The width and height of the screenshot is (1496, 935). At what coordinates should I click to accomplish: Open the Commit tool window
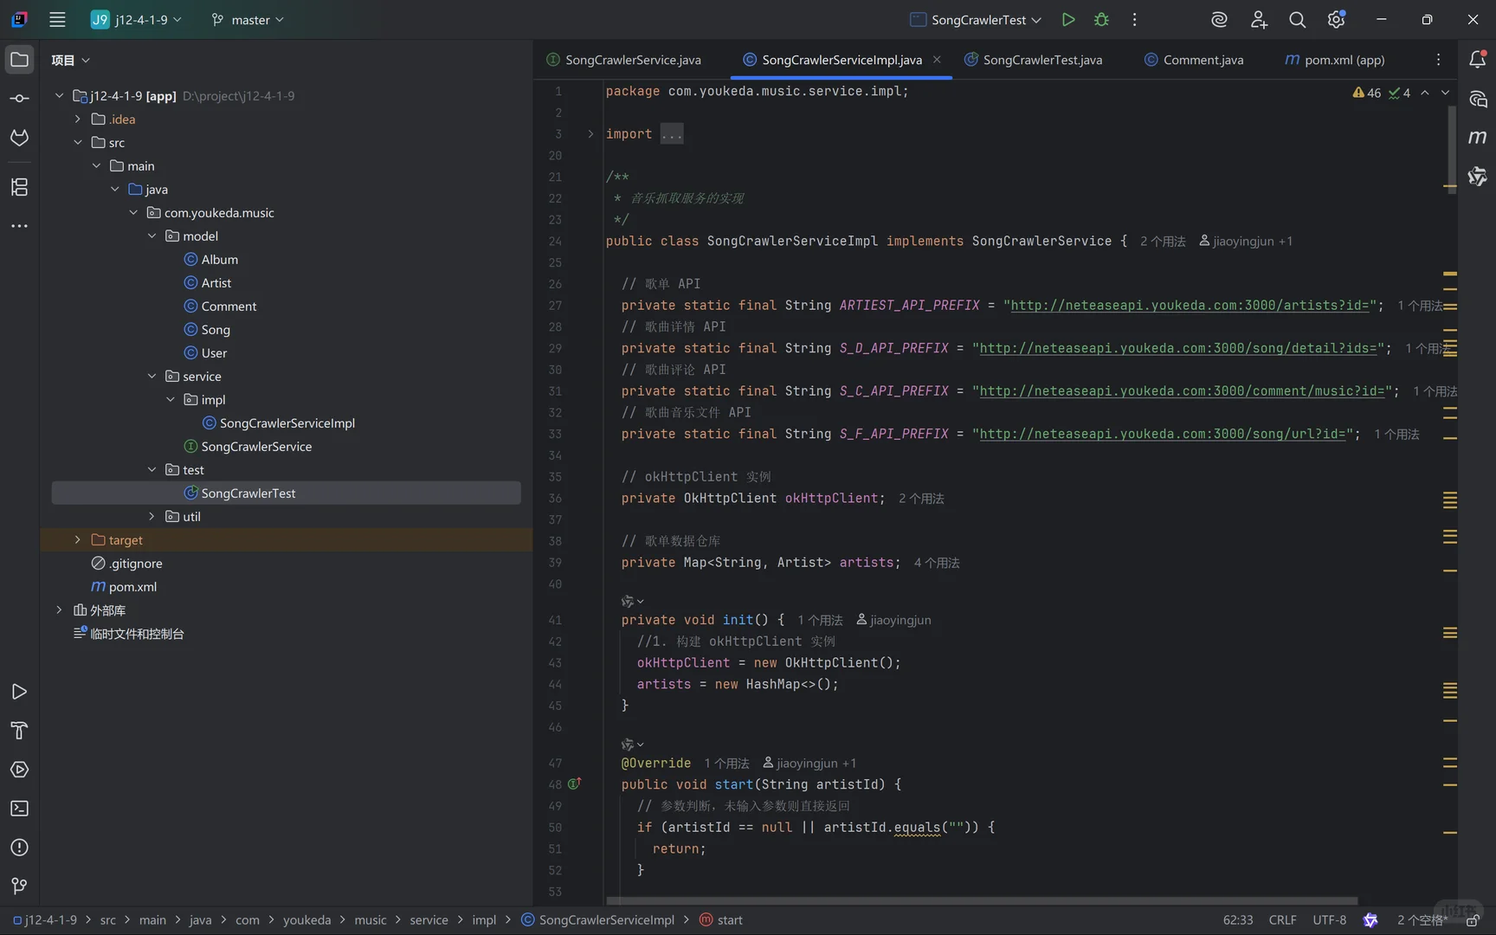[19, 99]
